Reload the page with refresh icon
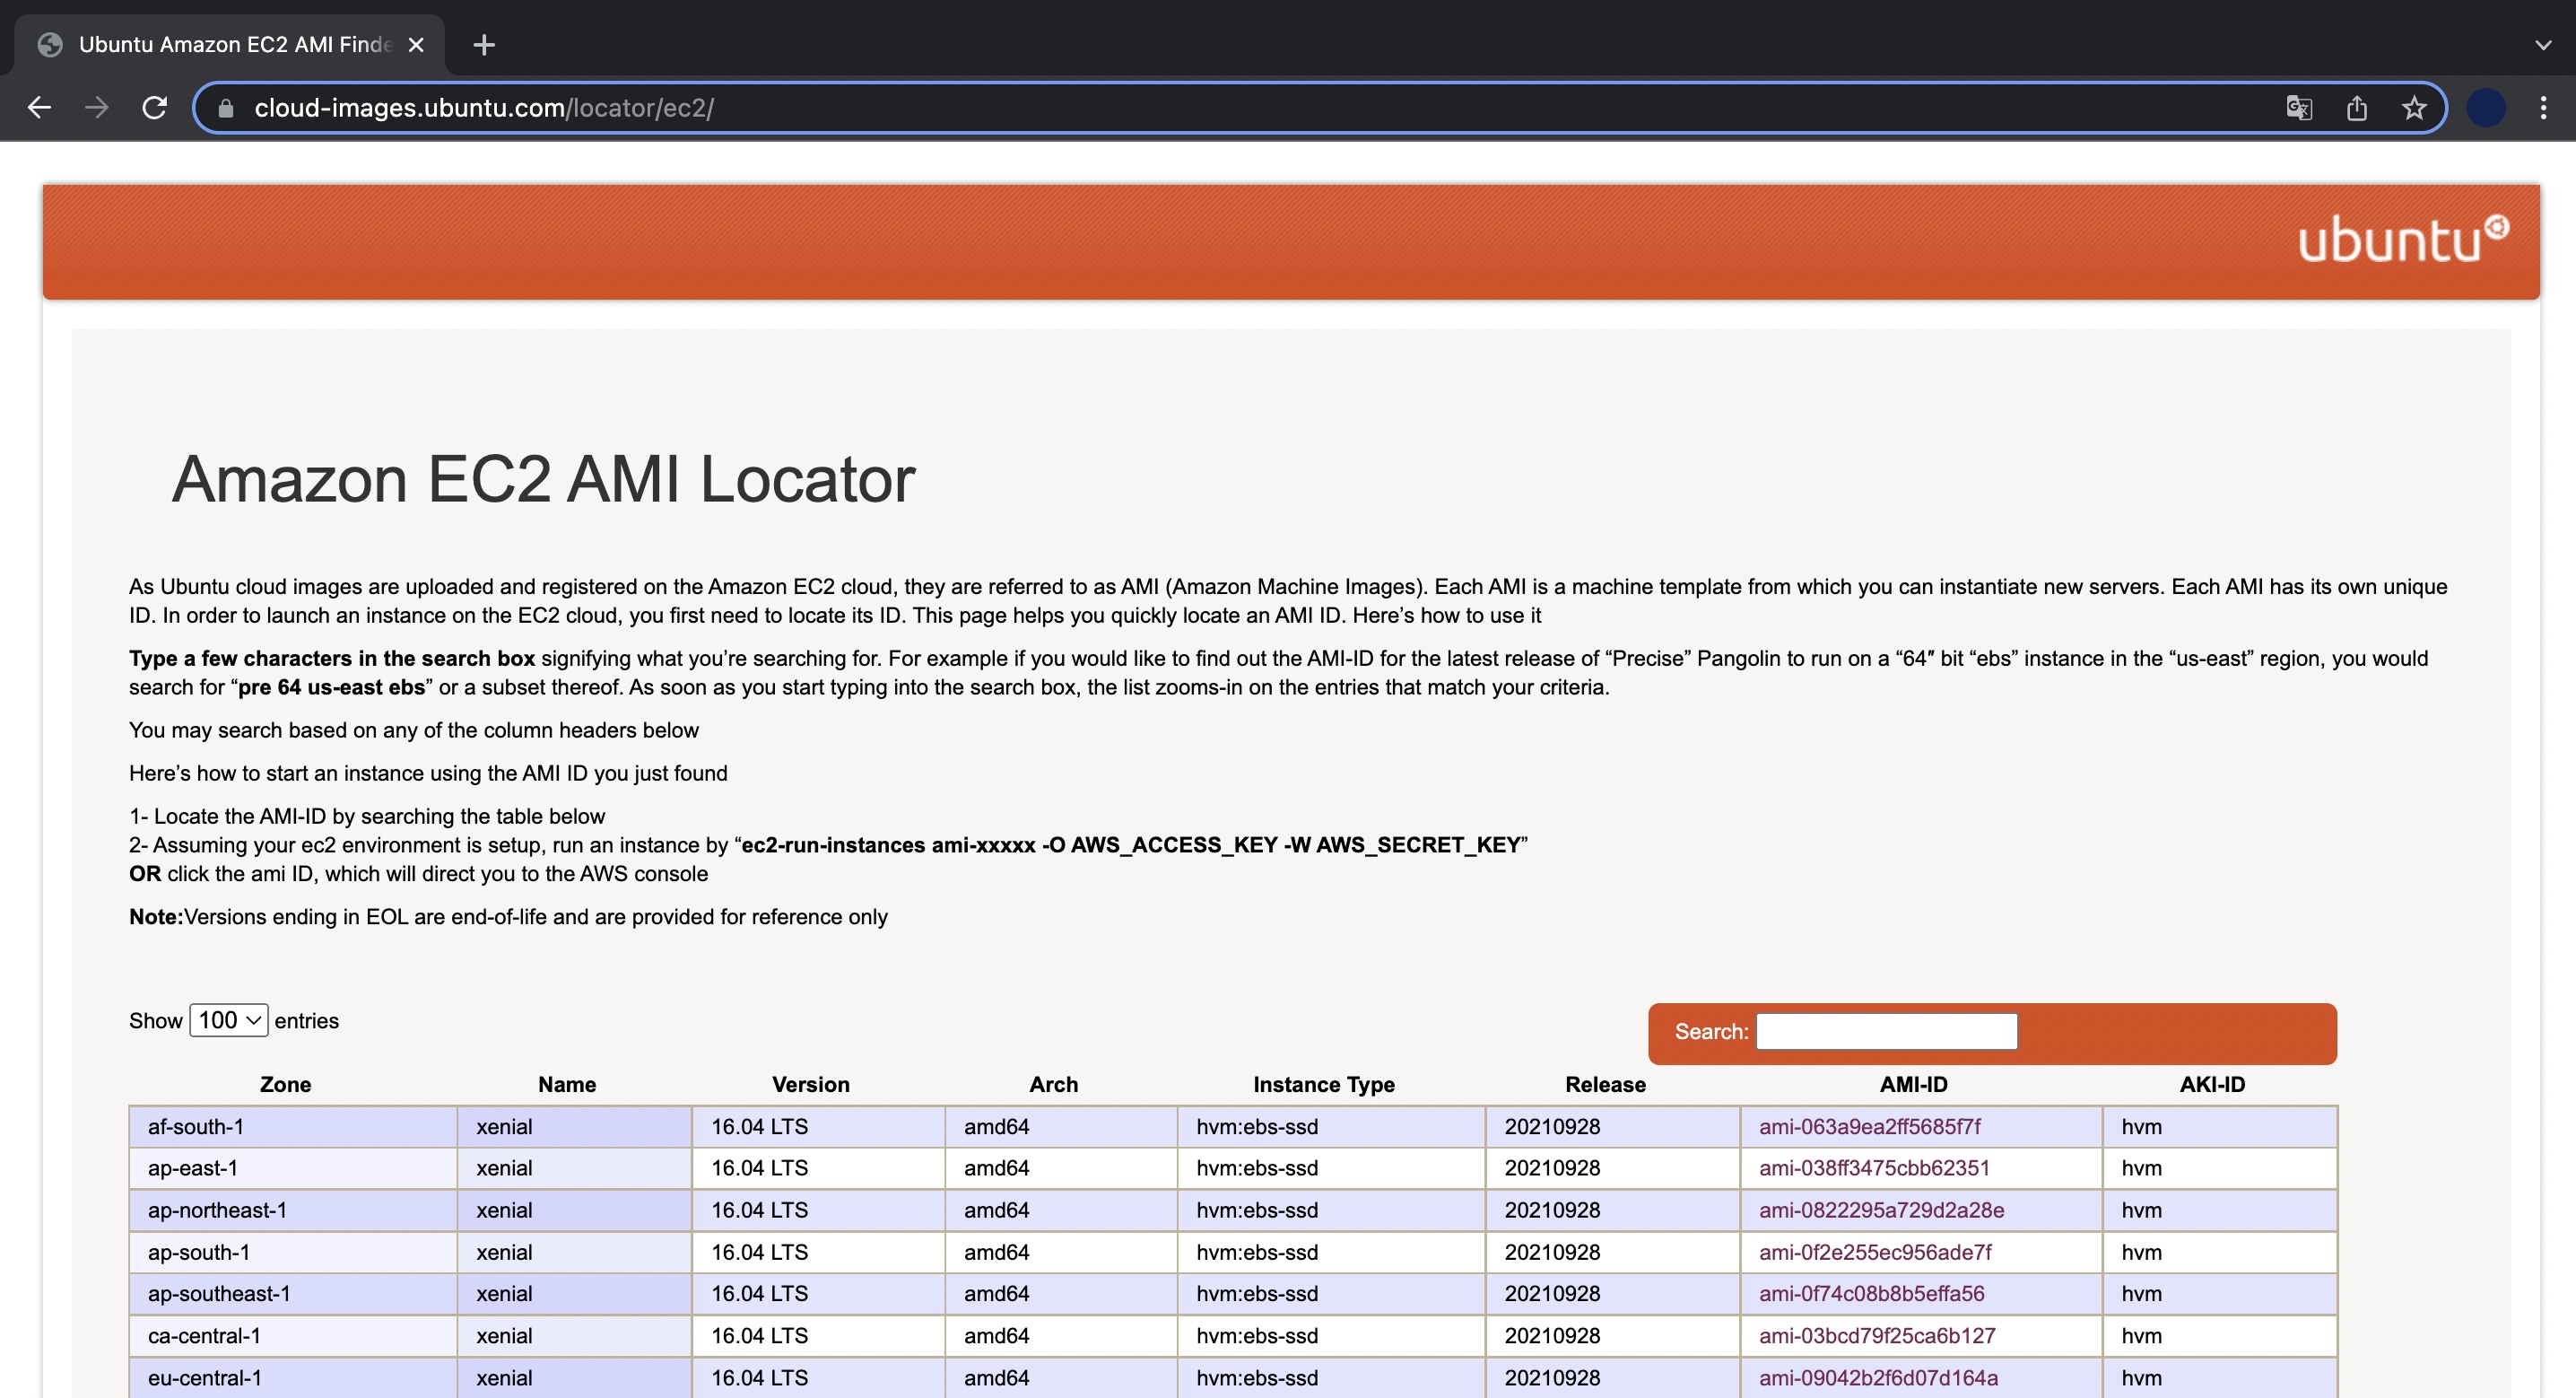The height and width of the screenshot is (1398, 2576). coord(155,107)
